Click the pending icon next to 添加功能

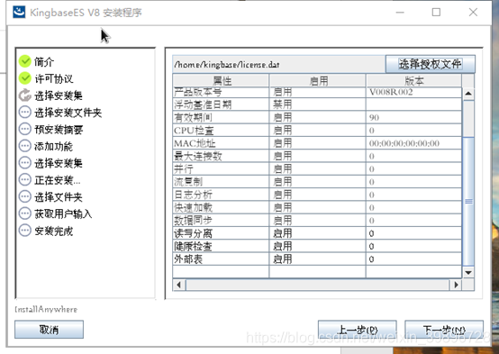point(25,146)
